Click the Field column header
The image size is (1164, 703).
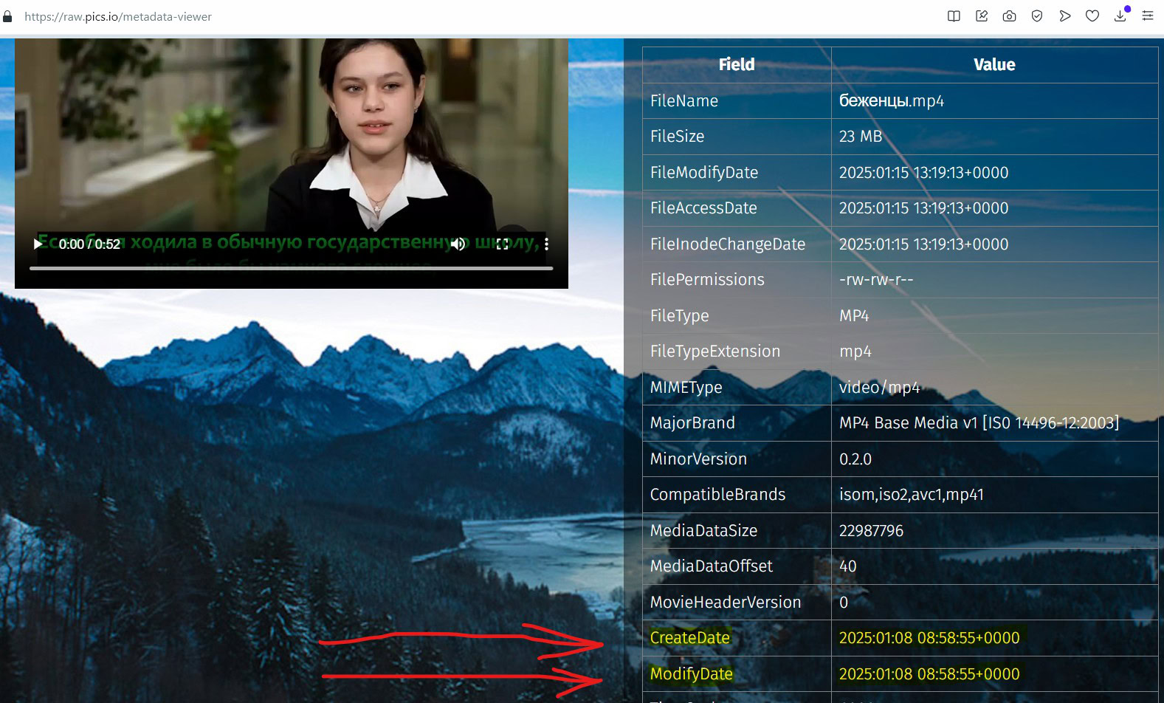pos(737,65)
